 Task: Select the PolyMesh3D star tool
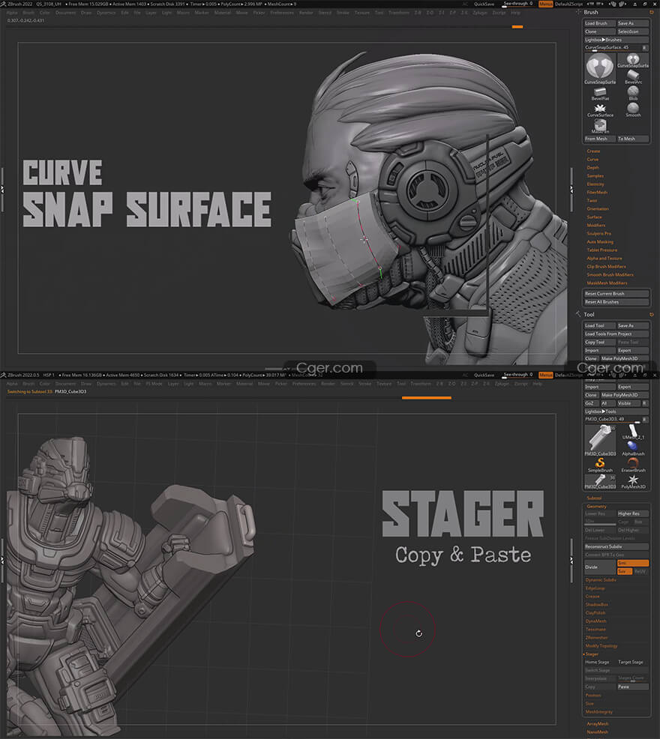click(634, 480)
